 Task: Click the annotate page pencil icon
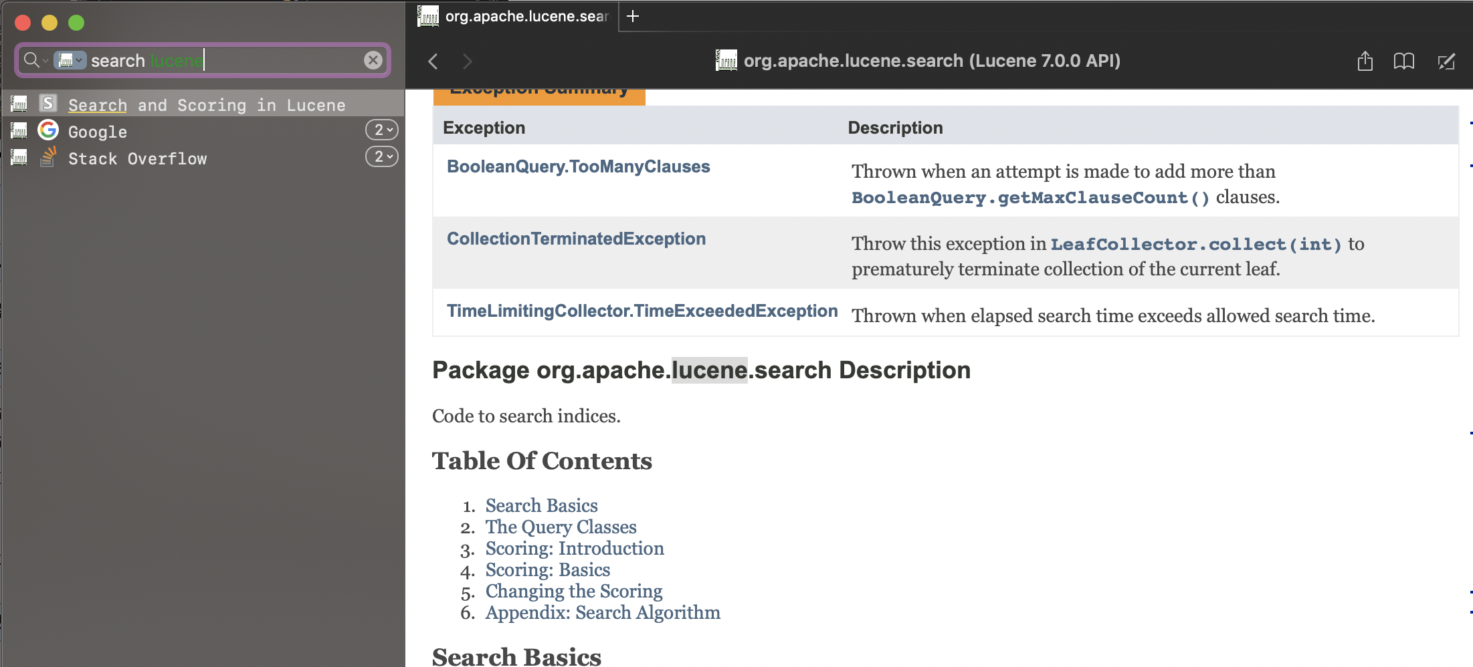click(1446, 61)
